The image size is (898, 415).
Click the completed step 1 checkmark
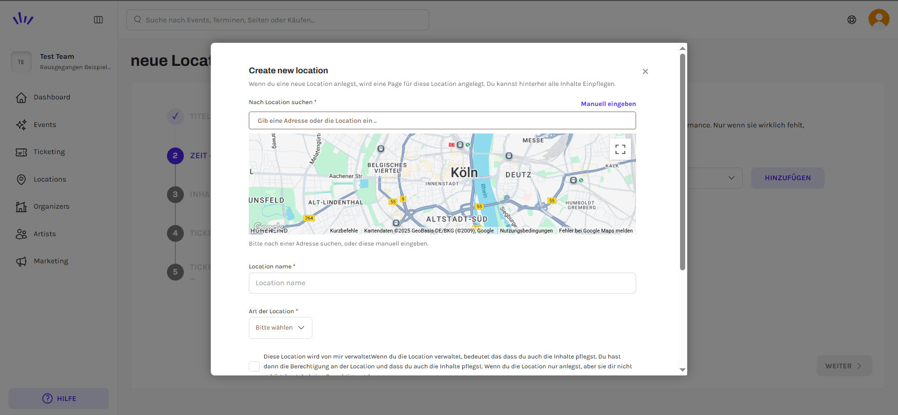pyautogui.click(x=175, y=116)
